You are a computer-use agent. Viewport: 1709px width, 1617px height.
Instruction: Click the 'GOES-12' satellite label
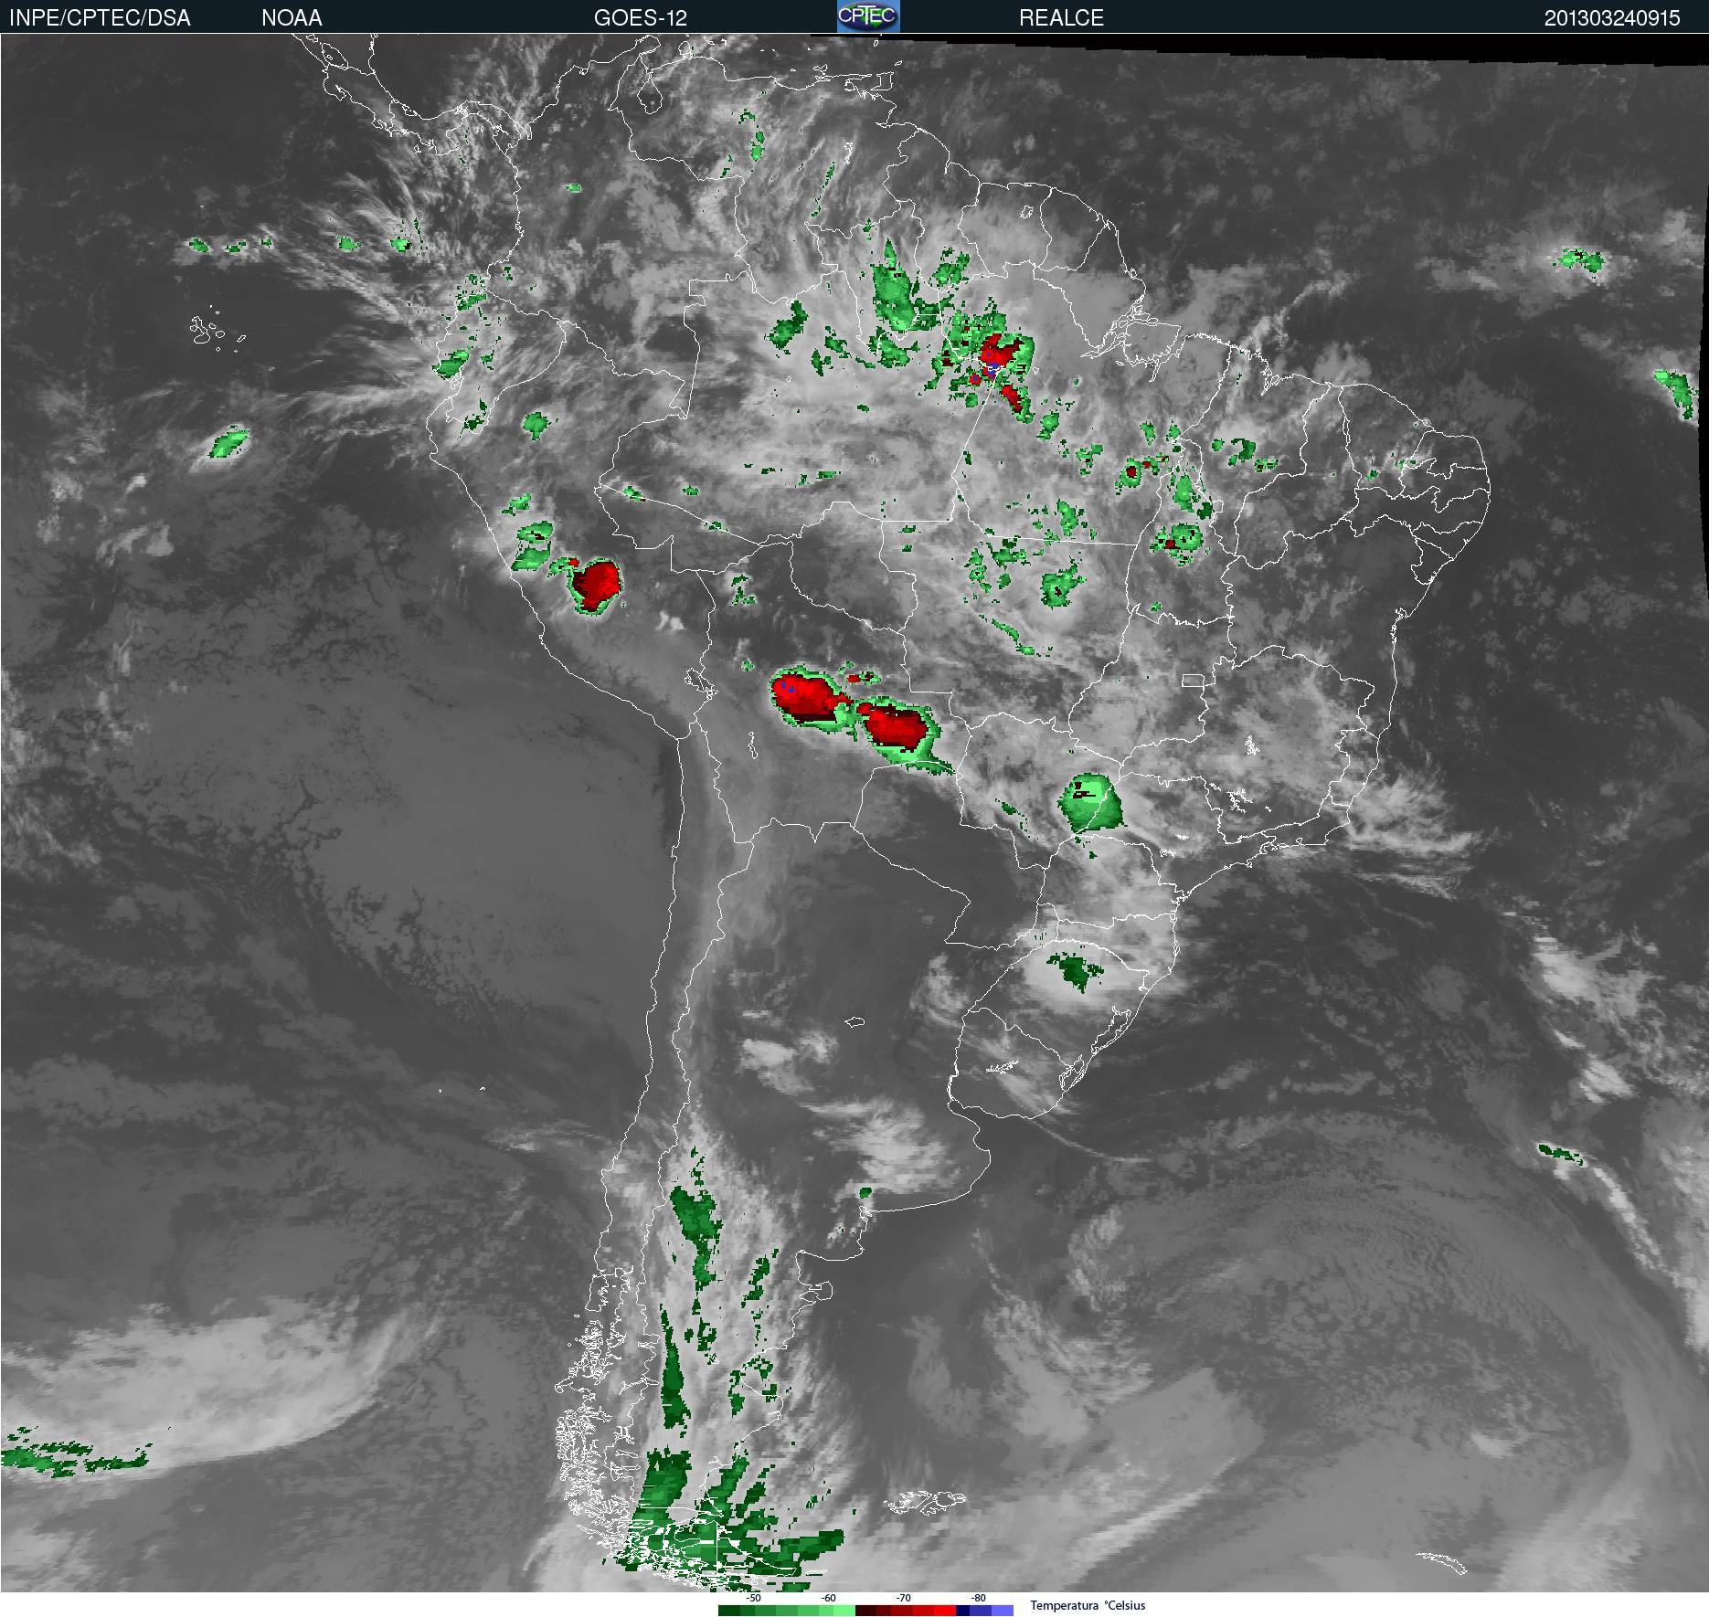pos(641,18)
